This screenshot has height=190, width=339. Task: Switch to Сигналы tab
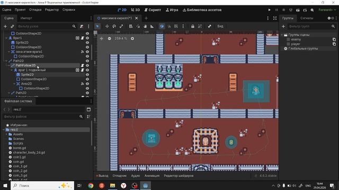307,18
